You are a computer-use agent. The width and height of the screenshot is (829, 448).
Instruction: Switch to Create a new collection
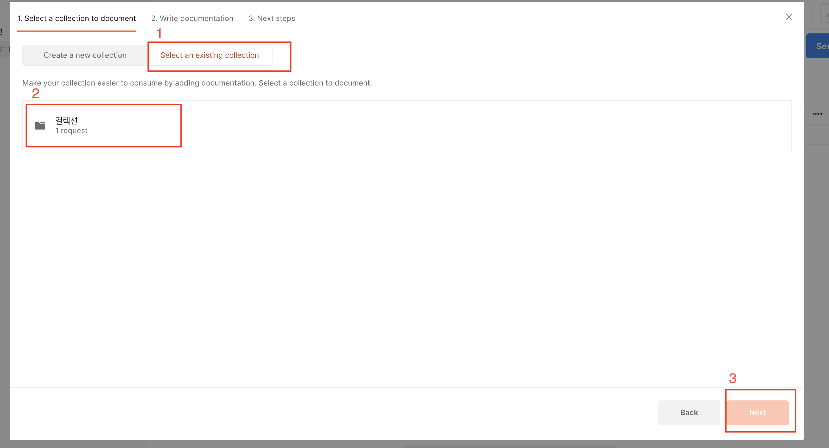coord(85,55)
